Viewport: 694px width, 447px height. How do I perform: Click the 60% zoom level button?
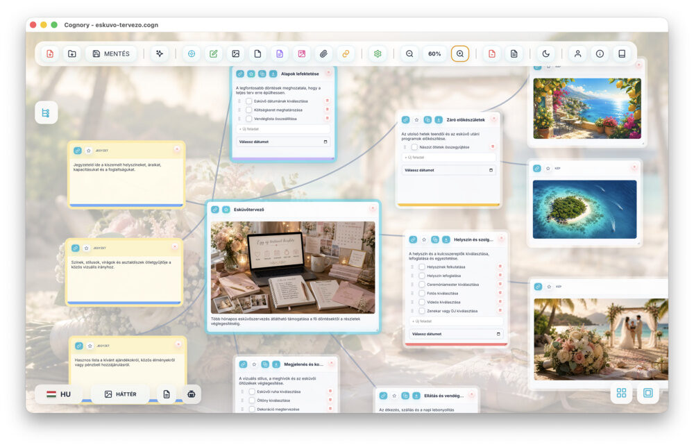tap(434, 53)
